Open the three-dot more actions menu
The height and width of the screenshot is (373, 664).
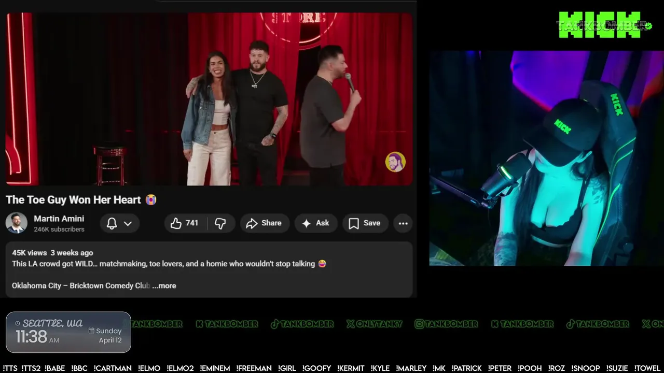tap(403, 223)
